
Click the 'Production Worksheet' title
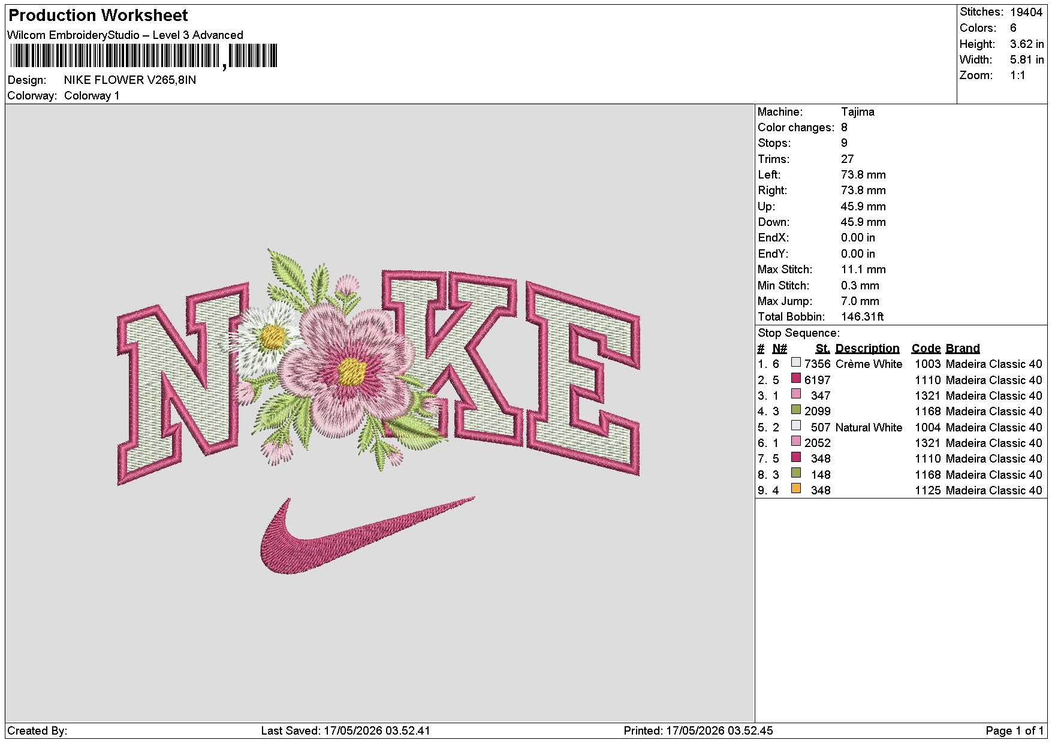click(x=98, y=16)
